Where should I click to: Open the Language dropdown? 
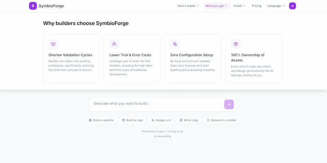click(x=276, y=6)
